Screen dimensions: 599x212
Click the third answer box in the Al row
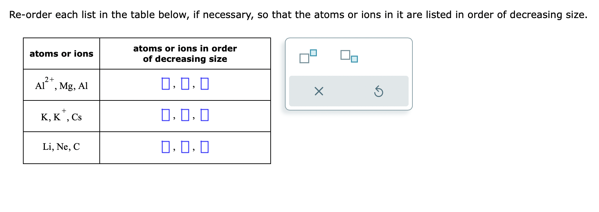click(204, 84)
